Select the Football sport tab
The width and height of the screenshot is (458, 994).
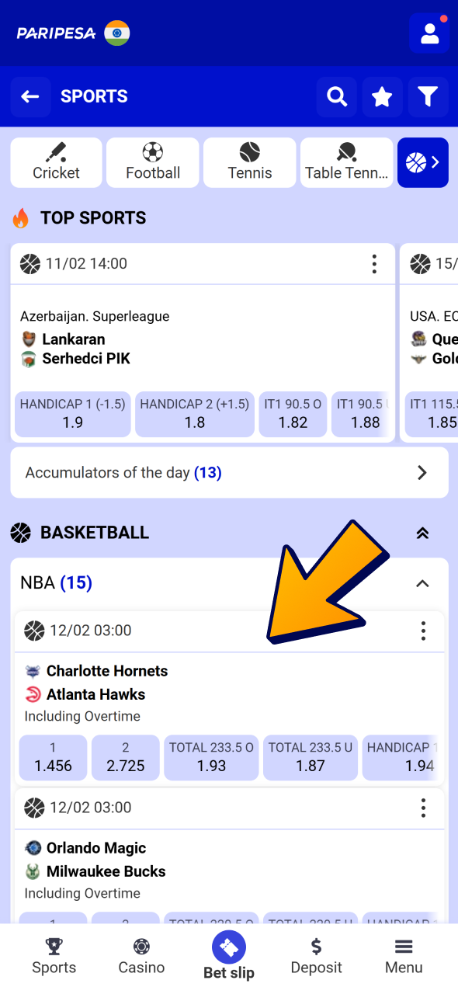pyautogui.click(x=152, y=162)
